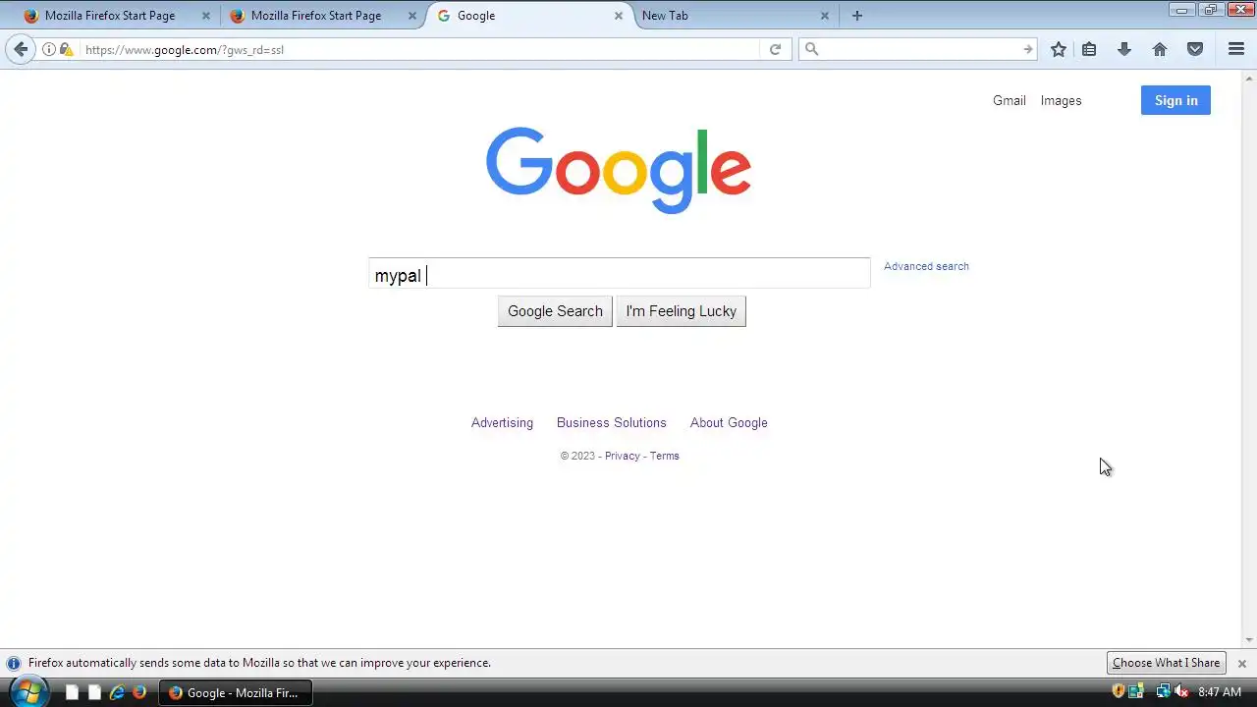Click the search magnifier icon in the toolbar
This screenshot has height=707, width=1257.
point(811,49)
